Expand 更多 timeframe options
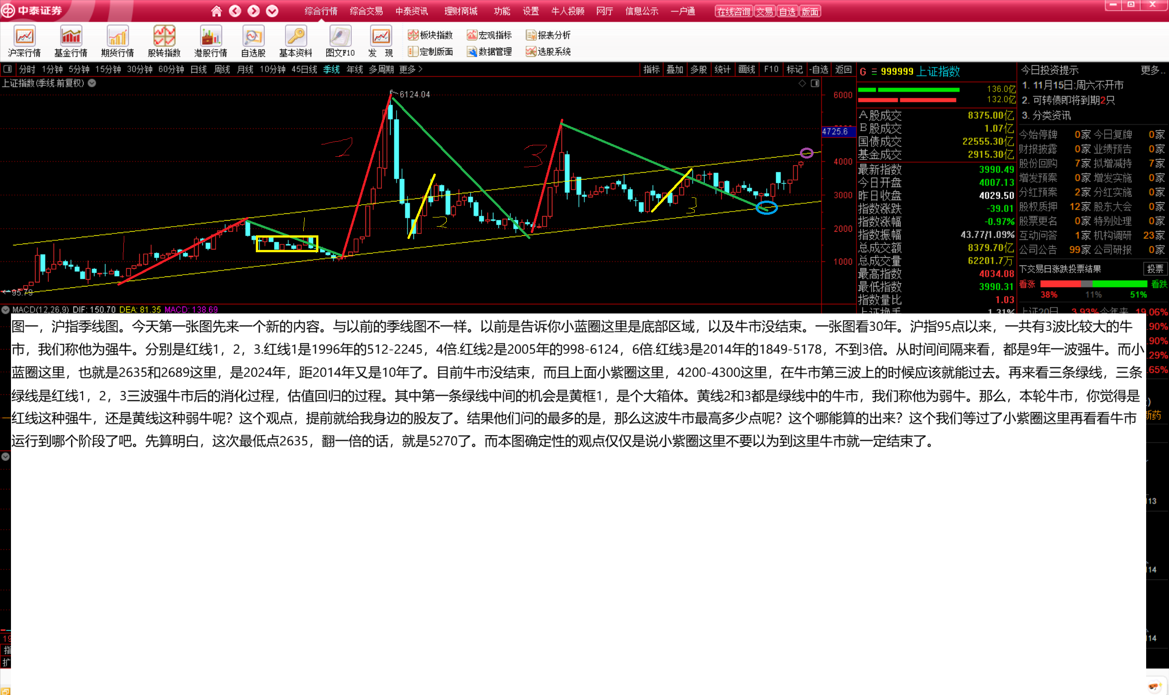The image size is (1169, 695). (x=411, y=69)
